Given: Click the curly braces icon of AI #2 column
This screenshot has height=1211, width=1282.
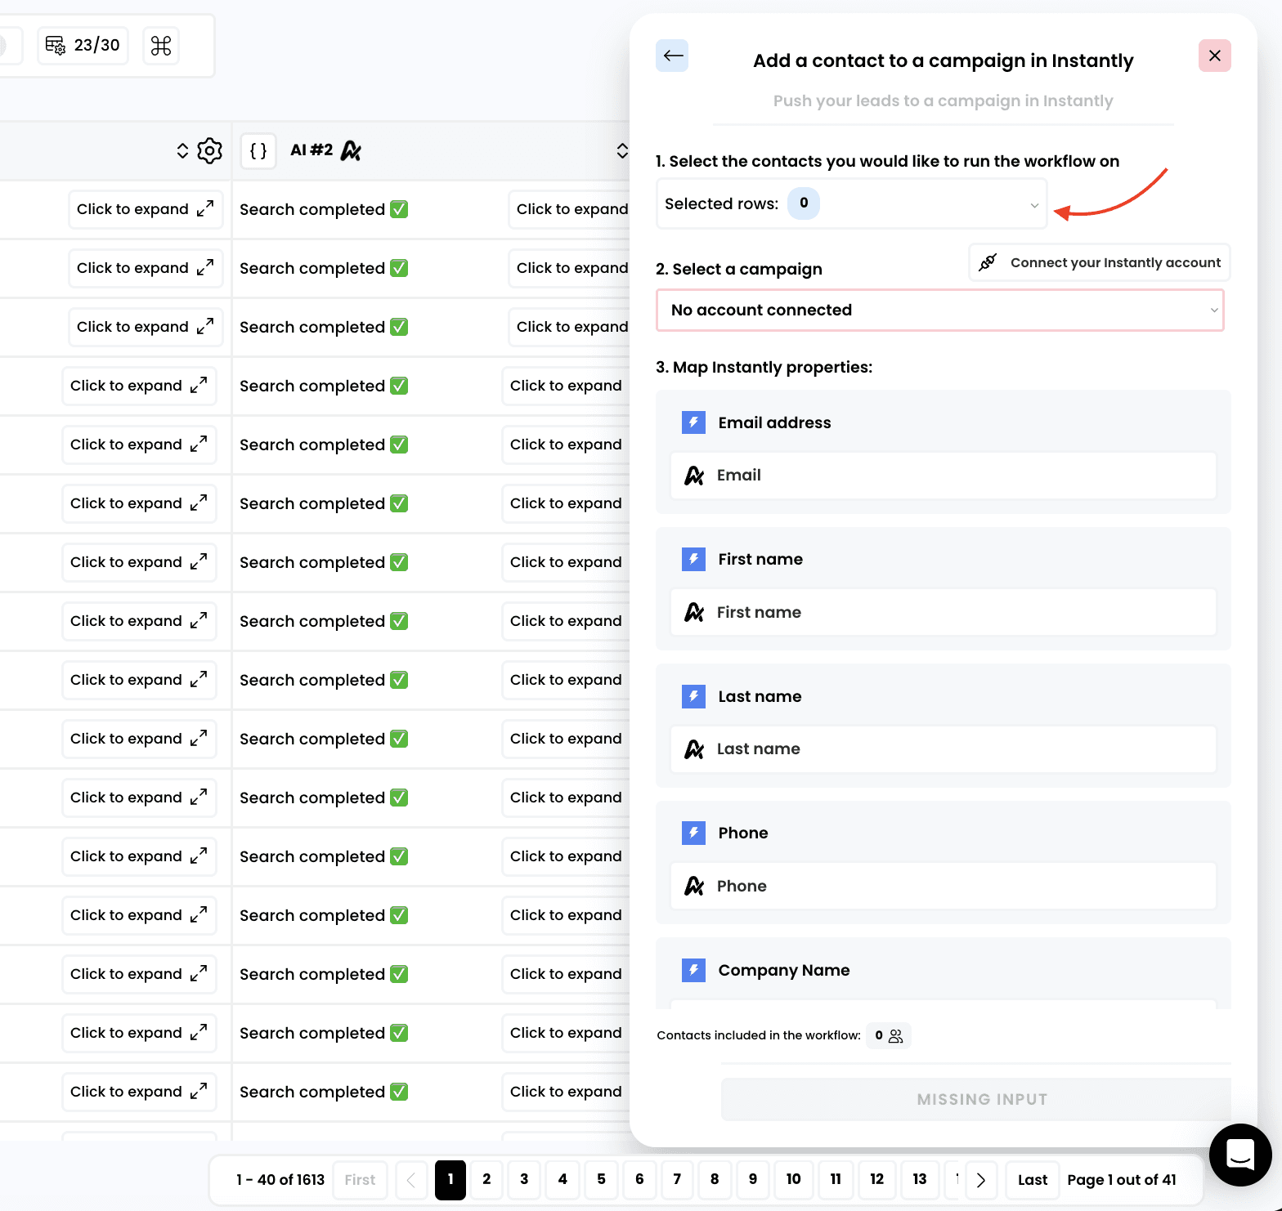Looking at the screenshot, I should [258, 150].
